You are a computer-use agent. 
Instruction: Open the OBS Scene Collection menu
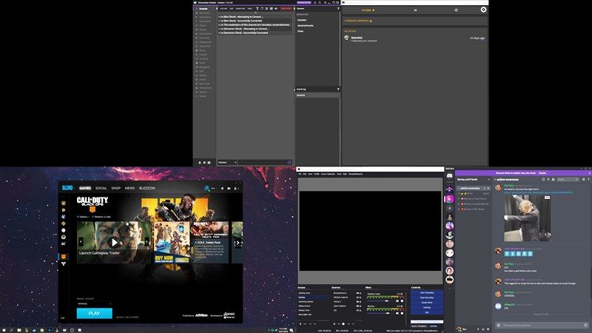pos(328,174)
